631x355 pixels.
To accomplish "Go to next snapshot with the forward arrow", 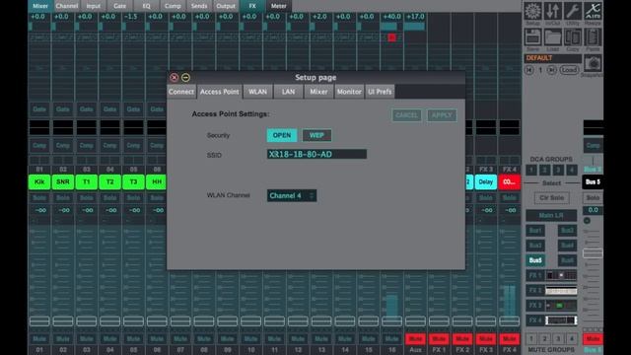I will (552, 70).
